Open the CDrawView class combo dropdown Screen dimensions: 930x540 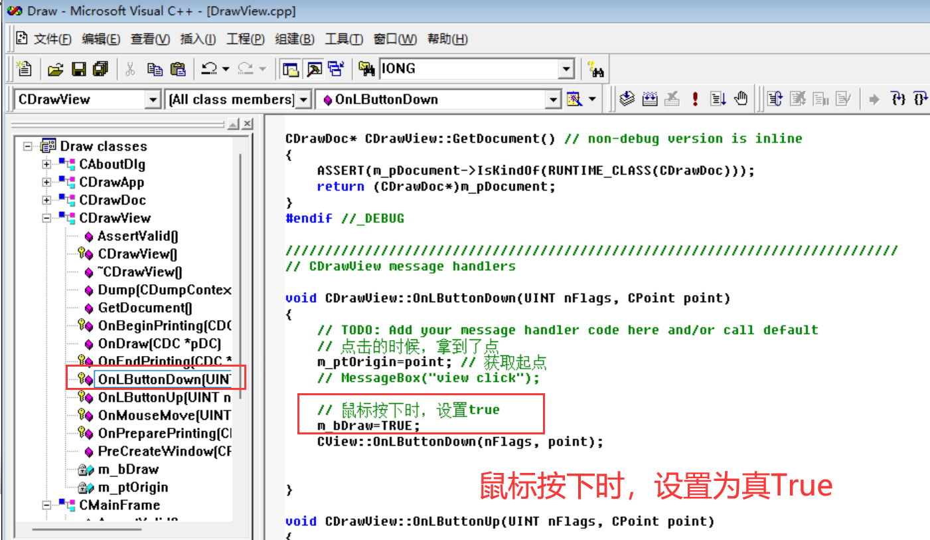click(x=153, y=100)
